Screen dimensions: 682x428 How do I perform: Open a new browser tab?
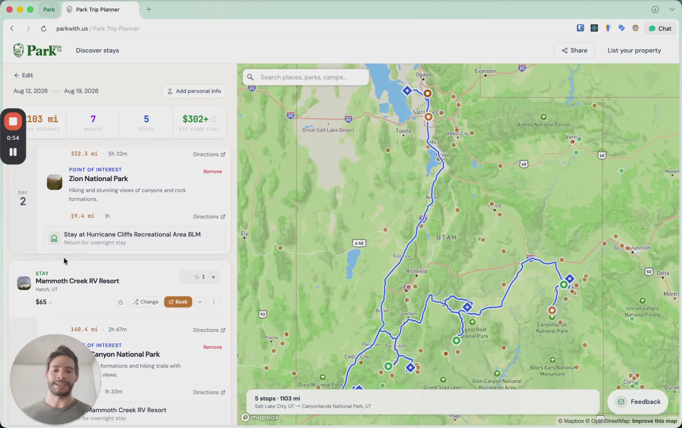[x=149, y=10]
